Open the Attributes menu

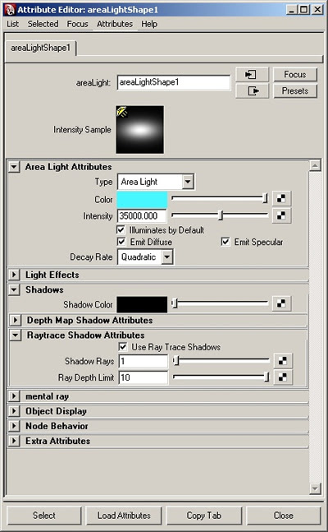pos(115,24)
